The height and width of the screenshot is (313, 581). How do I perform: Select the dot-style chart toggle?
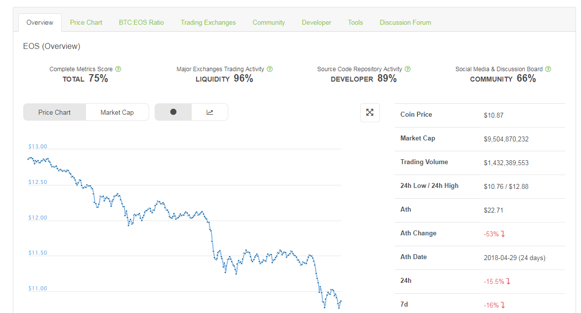pyautogui.click(x=173, y=112)
